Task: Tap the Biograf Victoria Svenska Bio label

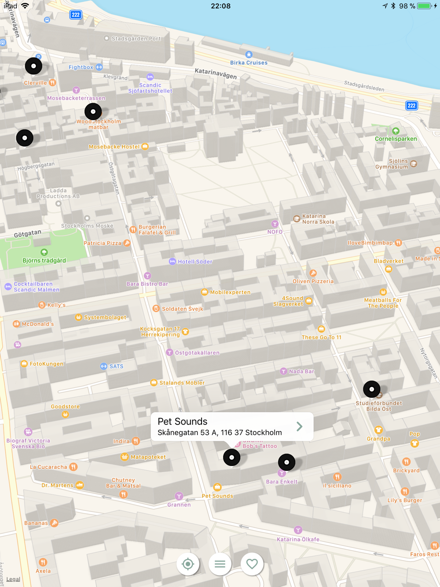Action: [28, 443]
